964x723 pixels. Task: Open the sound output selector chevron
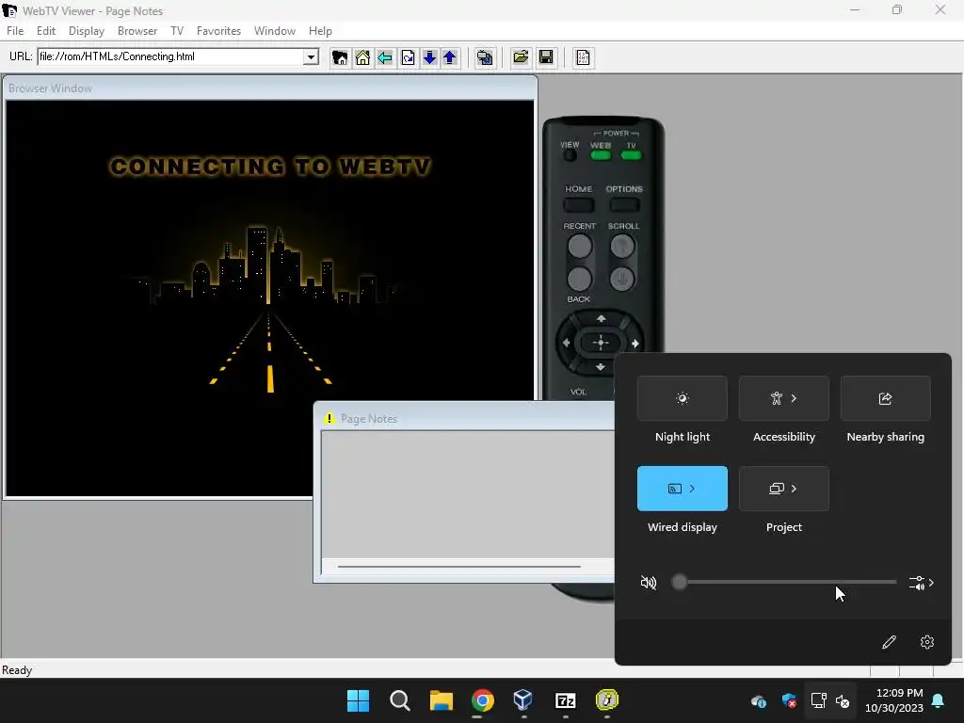click(x=922, y=583)
